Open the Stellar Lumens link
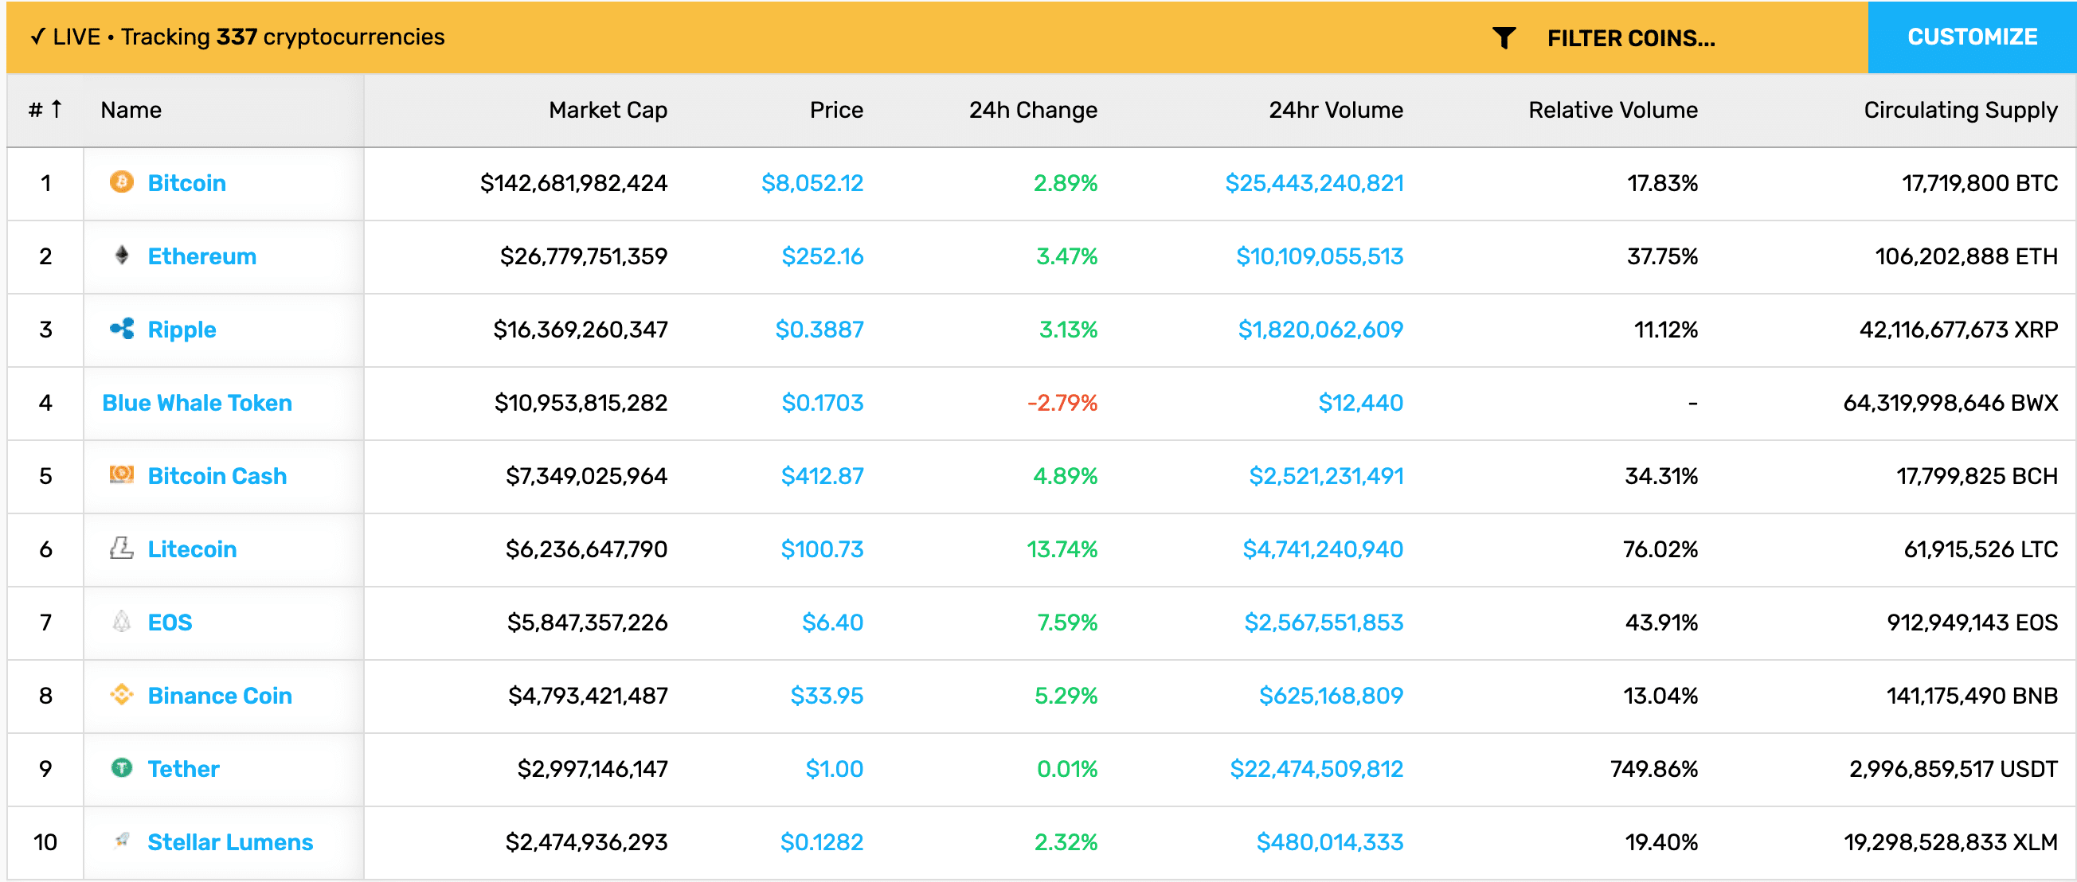Screen dimensions: 2077x882 tap(231, 842)
